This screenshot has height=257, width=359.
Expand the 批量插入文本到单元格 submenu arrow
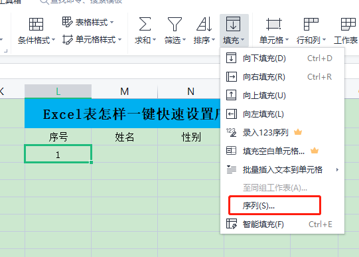(337, 170)
